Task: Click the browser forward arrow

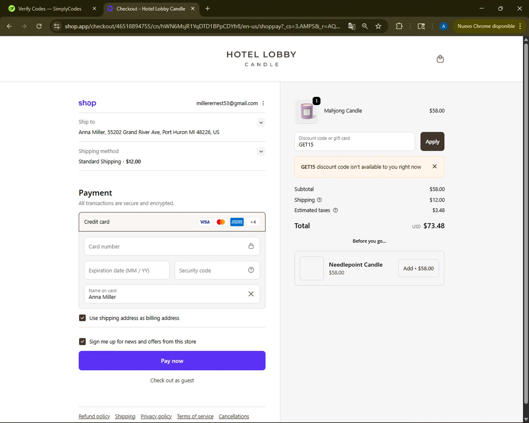Action: pos(24,26)
